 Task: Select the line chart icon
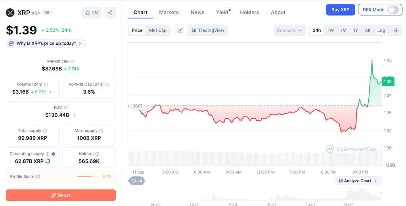pos(180,30)
